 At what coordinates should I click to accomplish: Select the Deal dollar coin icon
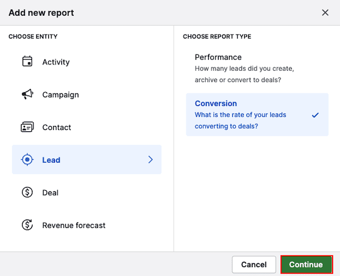27,192
